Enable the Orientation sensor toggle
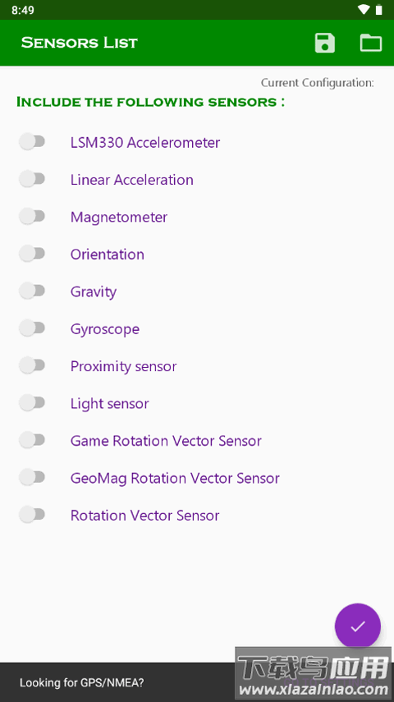This screenshot has width=394, height=702. pos(32,254)
